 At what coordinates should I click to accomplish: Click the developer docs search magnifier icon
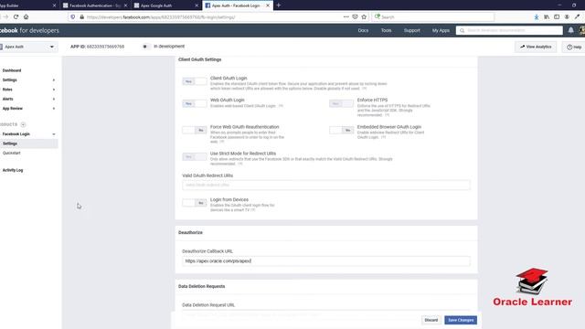click(x=462, y=30)
